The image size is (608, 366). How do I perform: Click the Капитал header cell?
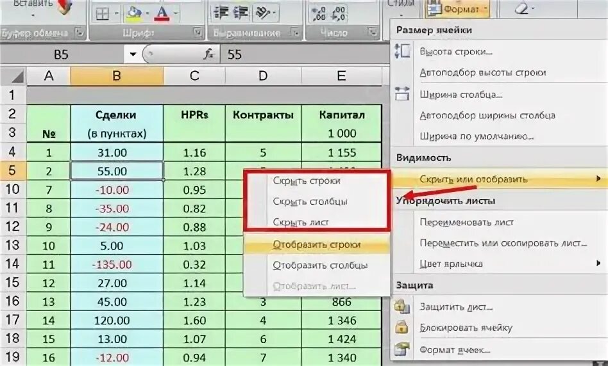(x=342, y=115)
